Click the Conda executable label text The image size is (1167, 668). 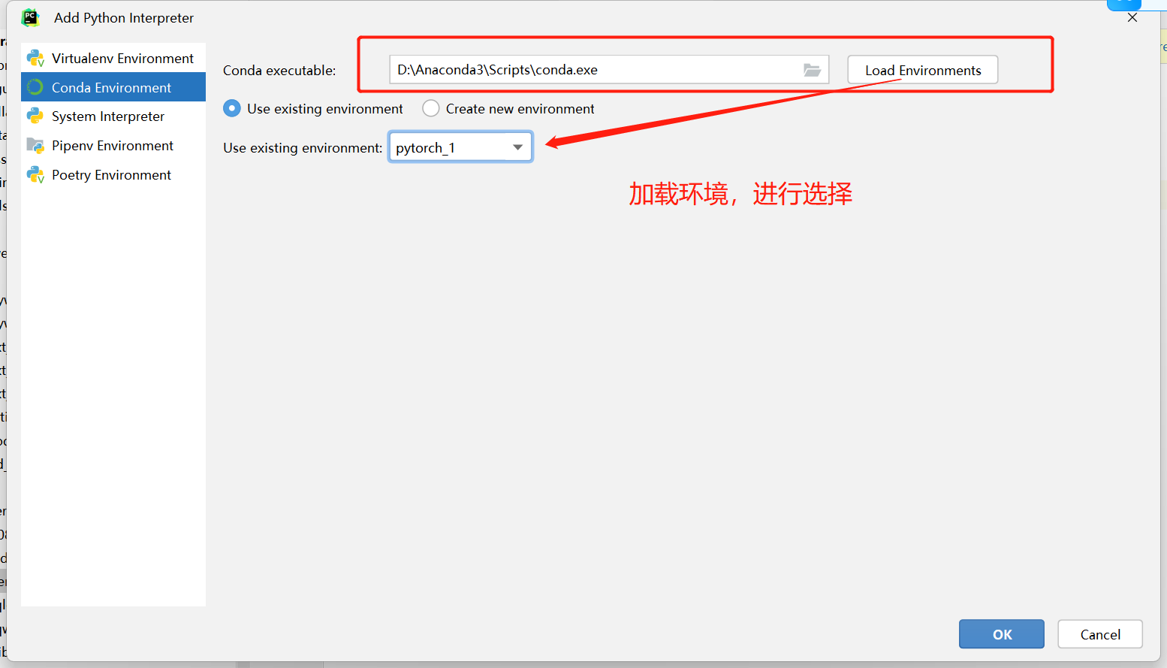coord(279,71)
